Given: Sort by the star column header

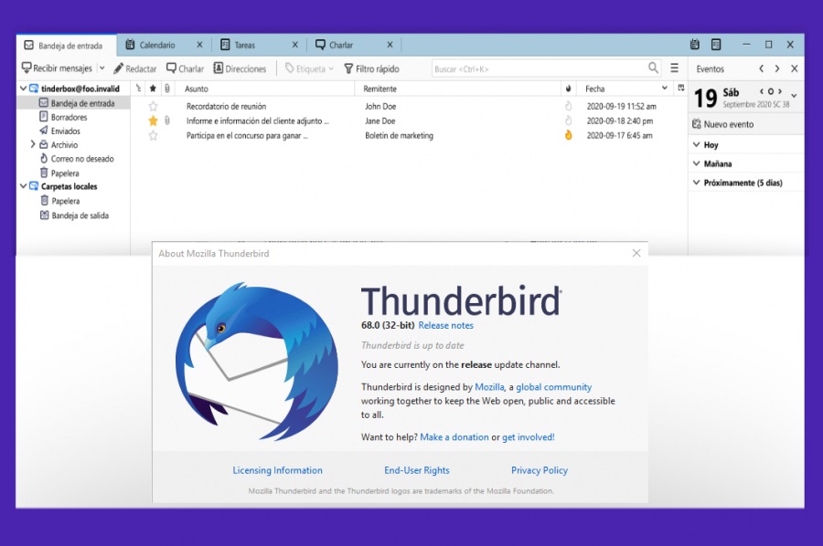Looking at the screenshot, I should [x=153, y=89].
